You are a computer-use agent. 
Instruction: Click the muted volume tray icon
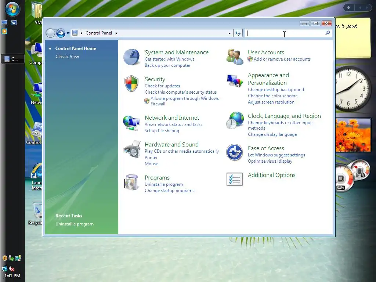pyautogui.click(x=11, y=268)
